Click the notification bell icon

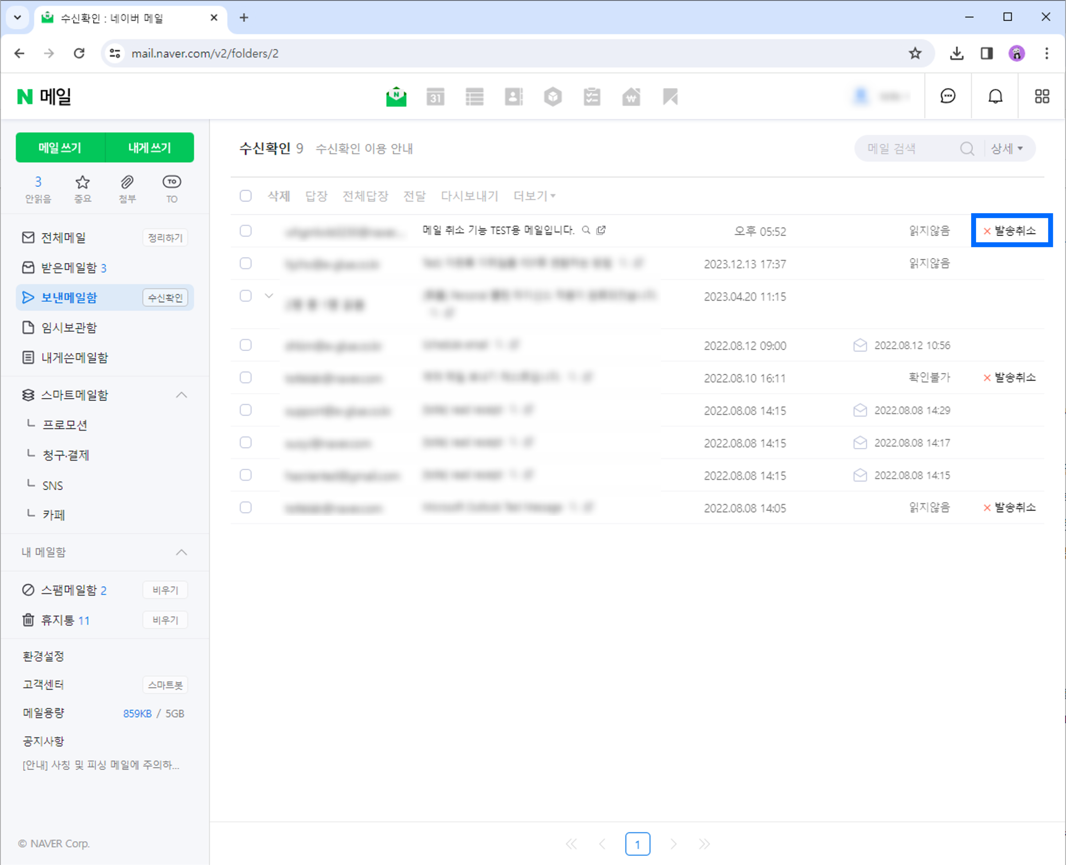coord(995,96)
